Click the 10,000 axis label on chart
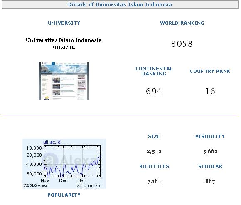Screen dimensions: 241x205 click(x=34, y=148)
